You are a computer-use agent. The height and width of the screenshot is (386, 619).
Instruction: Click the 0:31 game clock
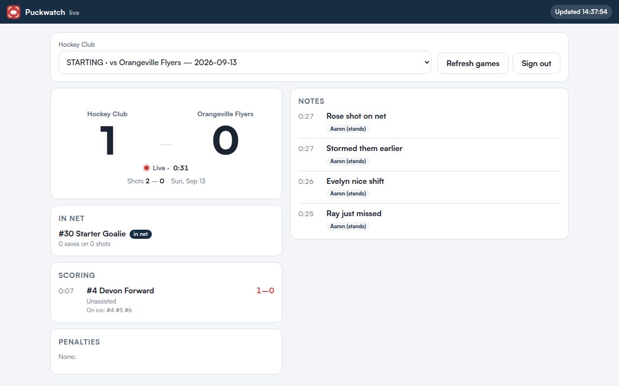[181, 168]
